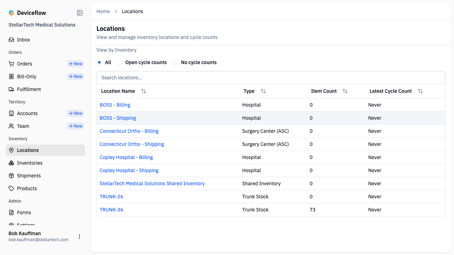Click Bob Kauffman user name

pyautogui.click(x=25, y=233)
